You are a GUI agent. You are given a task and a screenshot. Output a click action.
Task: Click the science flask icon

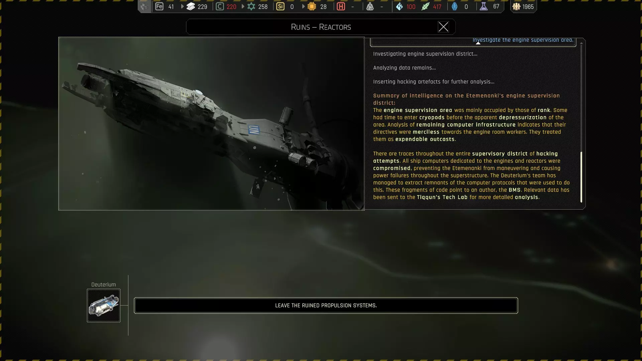(x=484, y=6)
